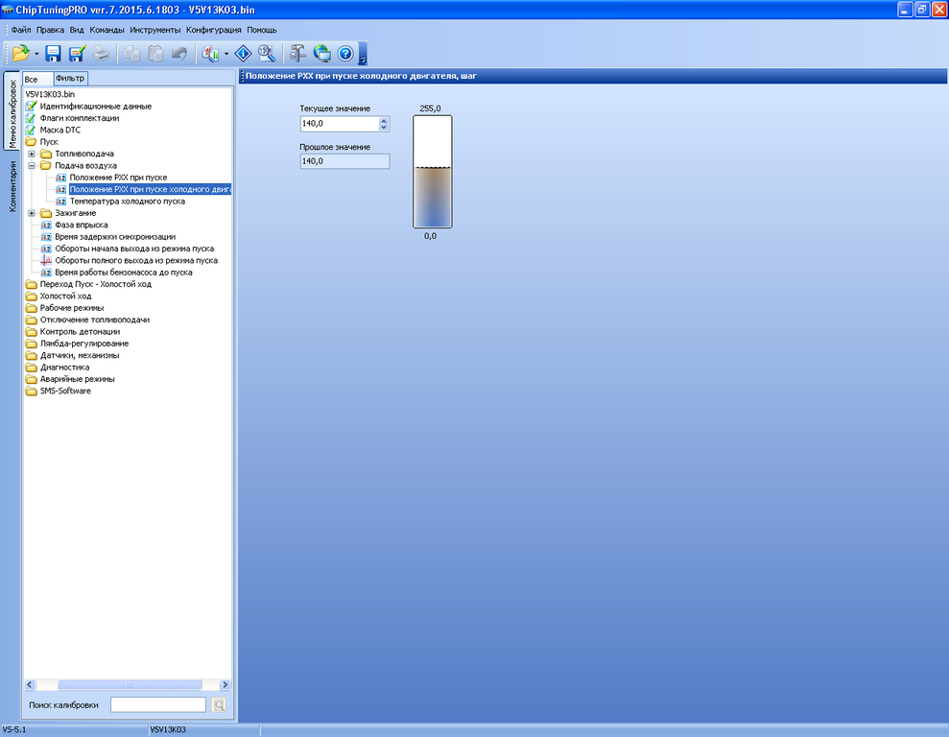The image size is (949, 737).
Task: Select Время работы бензонасоса до пуска
Action: click(x=124, y=273)
